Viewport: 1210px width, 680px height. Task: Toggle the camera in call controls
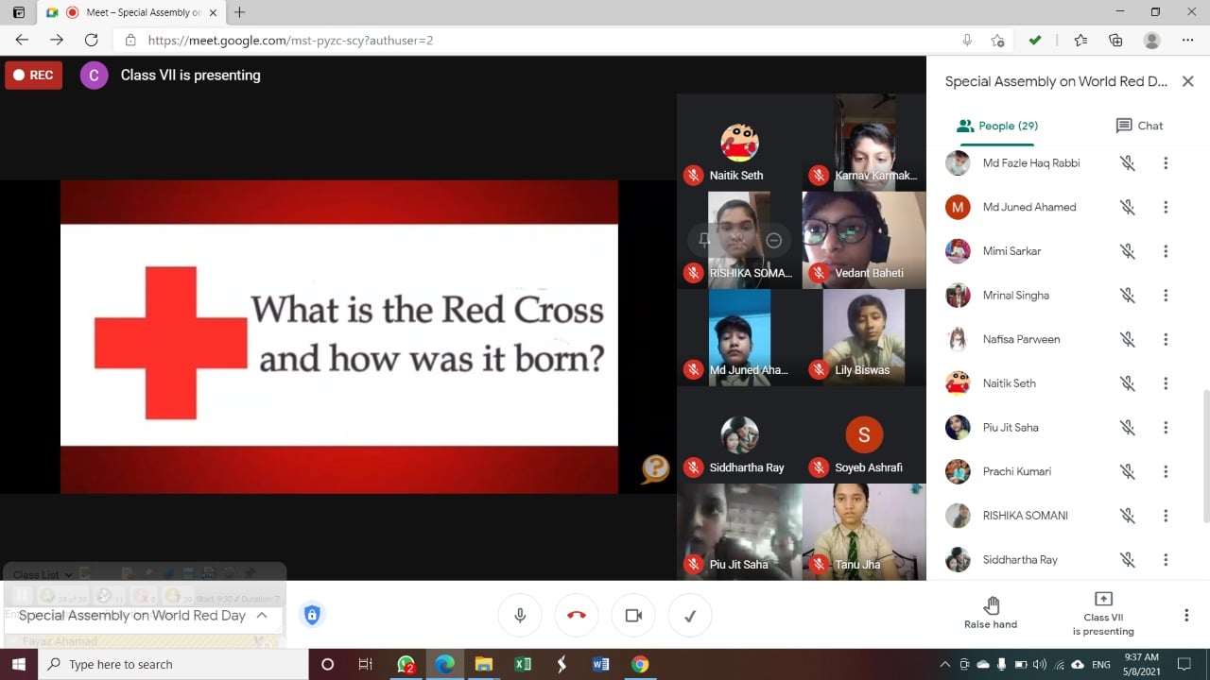[633, 616]
